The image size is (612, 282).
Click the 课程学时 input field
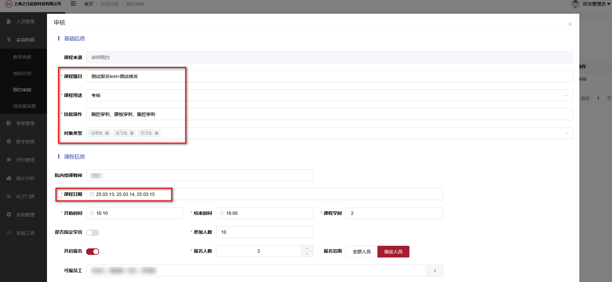(394, 213)
